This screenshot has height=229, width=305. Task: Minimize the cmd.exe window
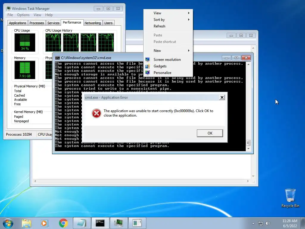click(226, 58)
